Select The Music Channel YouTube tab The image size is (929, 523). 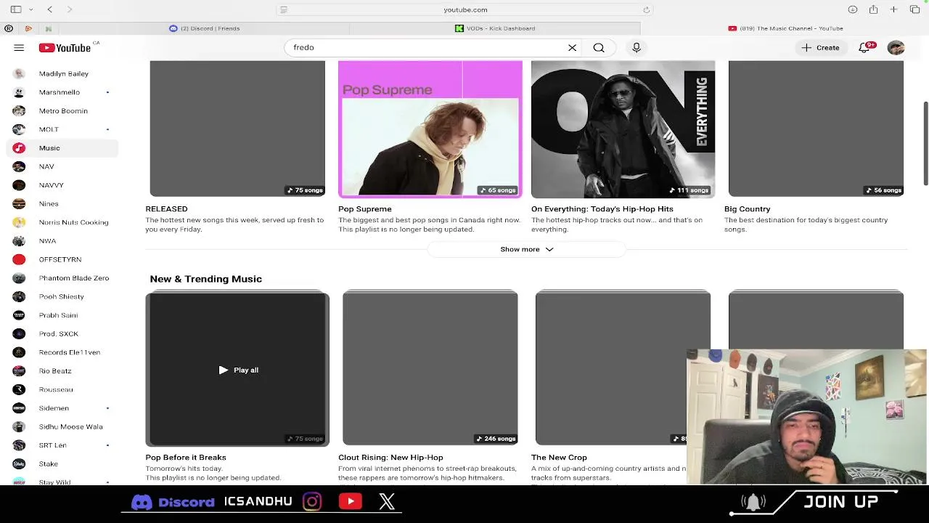click(785, 28)
